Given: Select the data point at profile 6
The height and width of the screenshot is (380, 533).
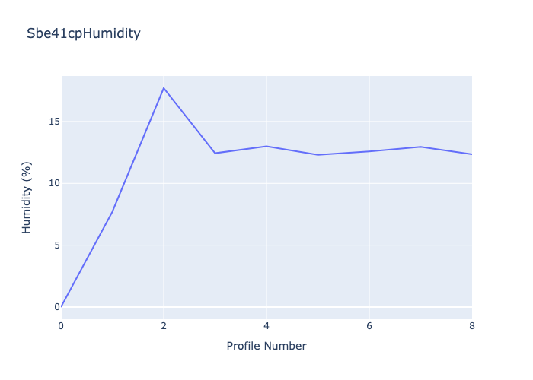Looking at the screenshot, I should tap(369, 151).
